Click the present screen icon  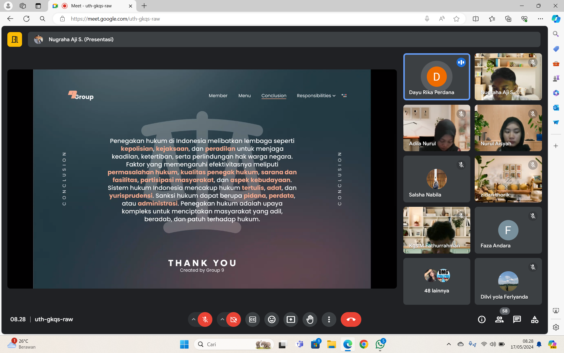click(x=291, y=319)
